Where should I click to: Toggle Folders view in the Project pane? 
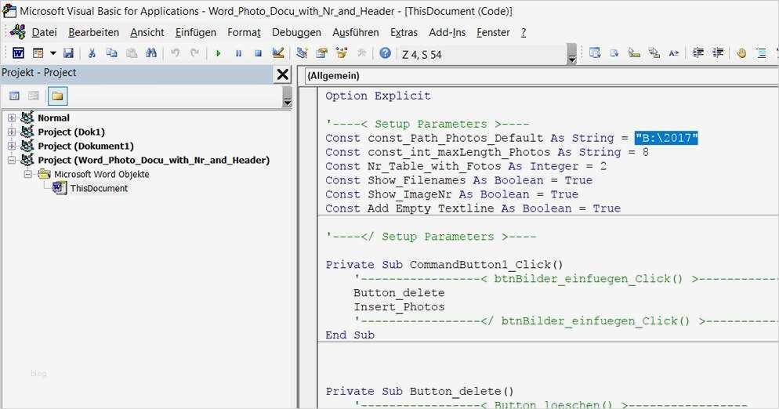58,96
